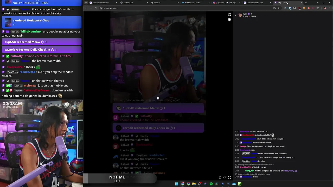333x187 pixels.
Task: Open the Windows Start menu
Action: 177,184
